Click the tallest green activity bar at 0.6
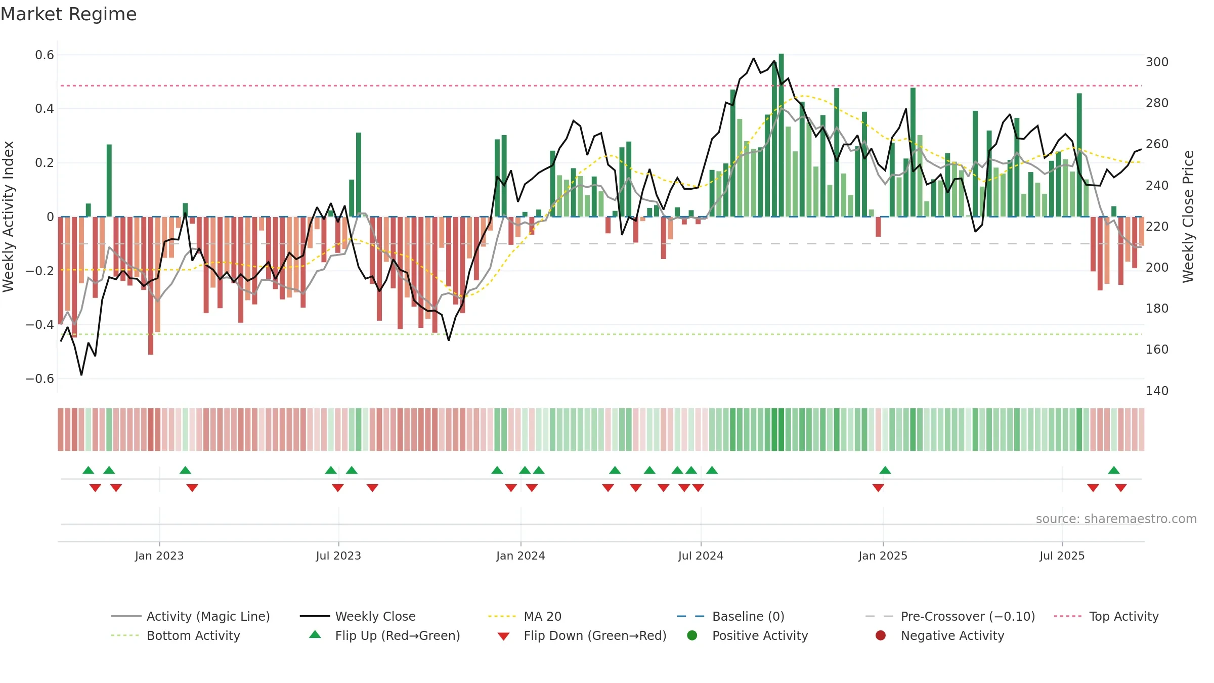The height and width of the screenshot is (683, 1214). click(x=782, y=135)
